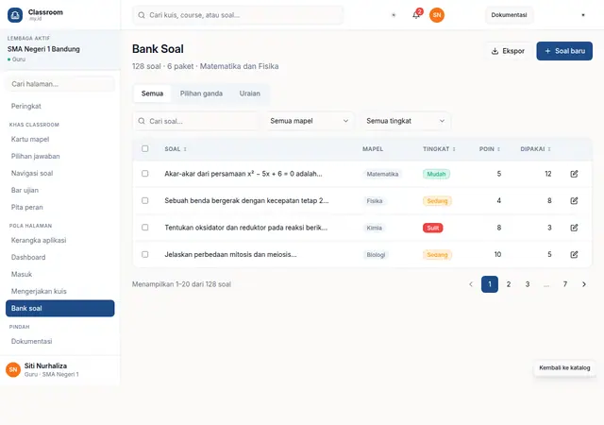Screen dimensions: 604x425
Task: Click the Biologi subject tag
Action: pyautogui.click(x=376, y=255)
